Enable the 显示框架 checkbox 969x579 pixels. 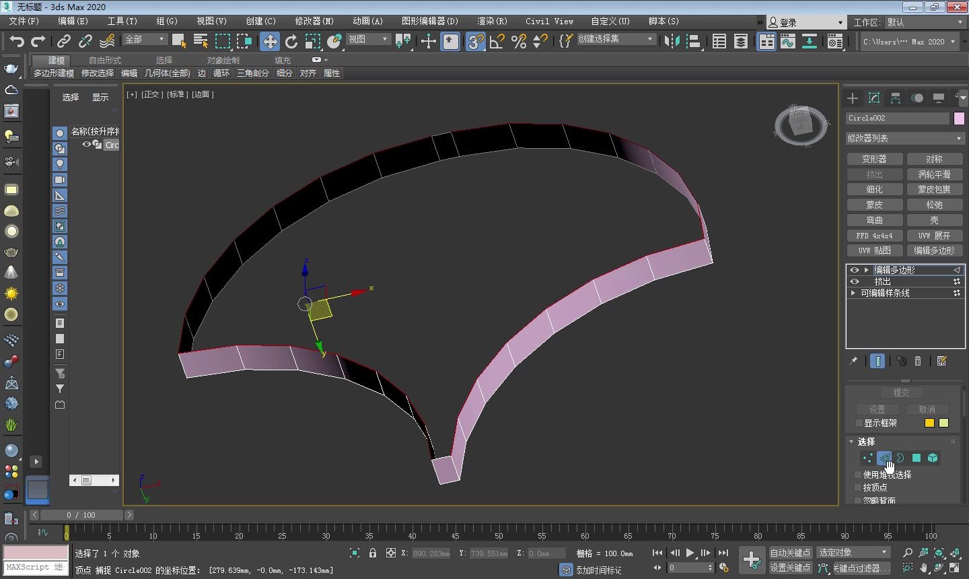point(859,423)
